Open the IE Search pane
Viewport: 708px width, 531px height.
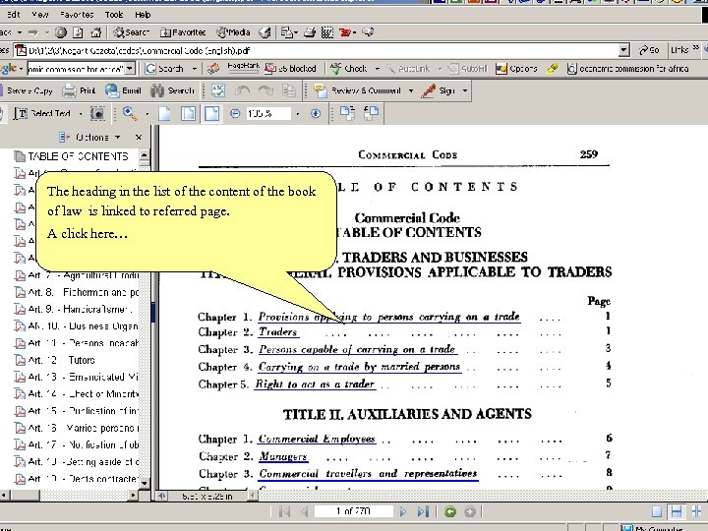pyautogui.click(x=131, y=32)
